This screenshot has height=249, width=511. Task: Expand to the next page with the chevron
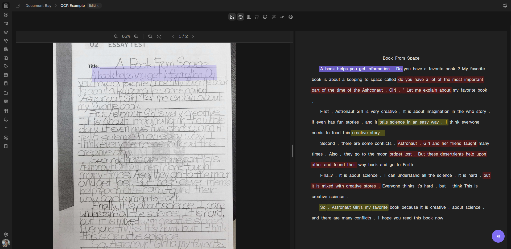coord(193,36)
